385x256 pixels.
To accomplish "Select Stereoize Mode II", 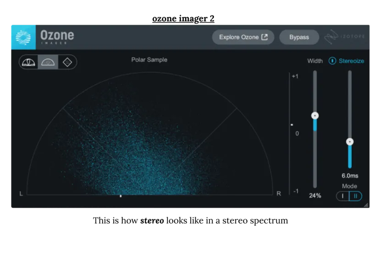I will tap(355, 196).
